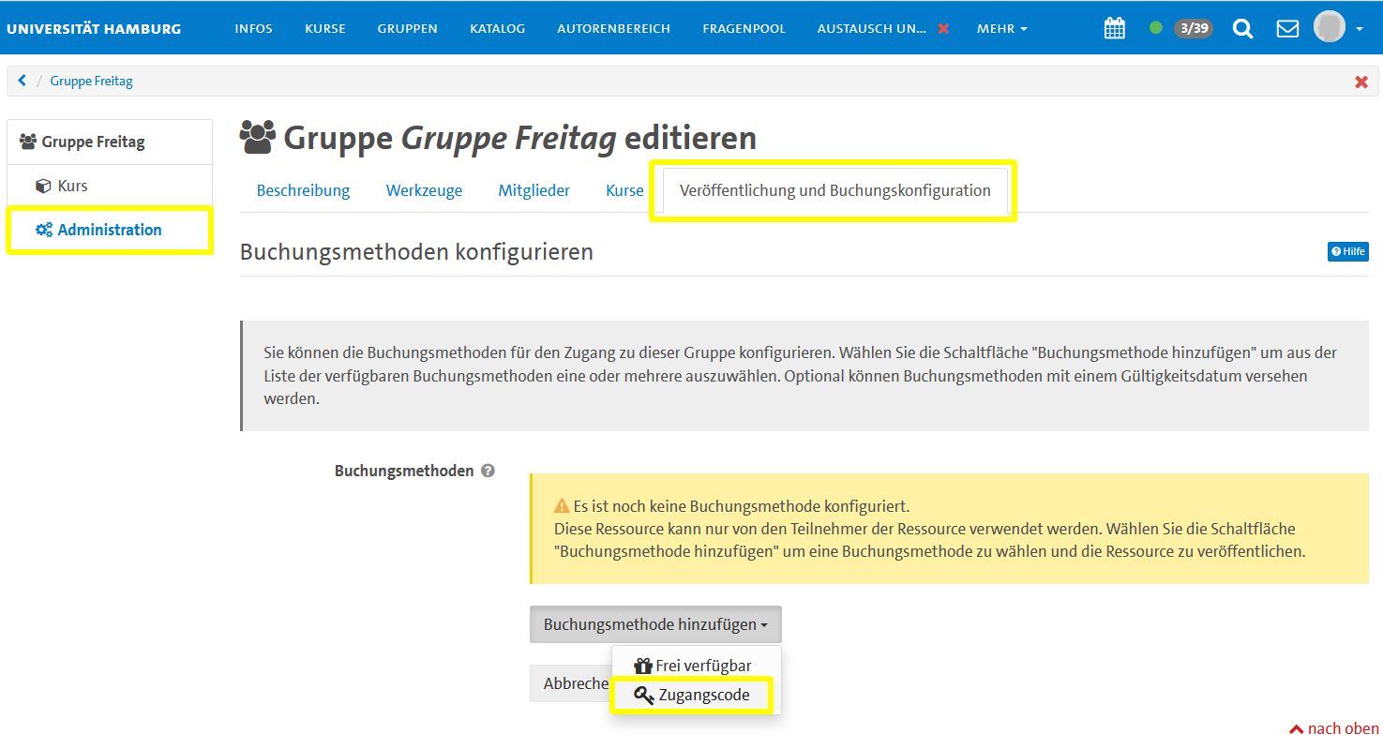Click the search magnifier icon

click(x=1242, y=28)
